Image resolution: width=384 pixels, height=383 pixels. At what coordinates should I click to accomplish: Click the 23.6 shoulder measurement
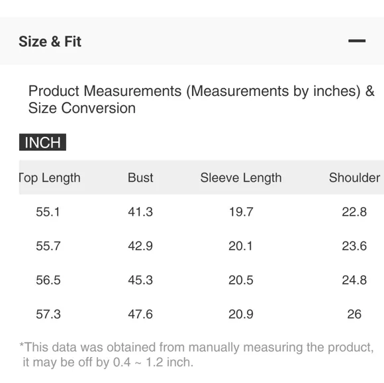coord(354,246)
